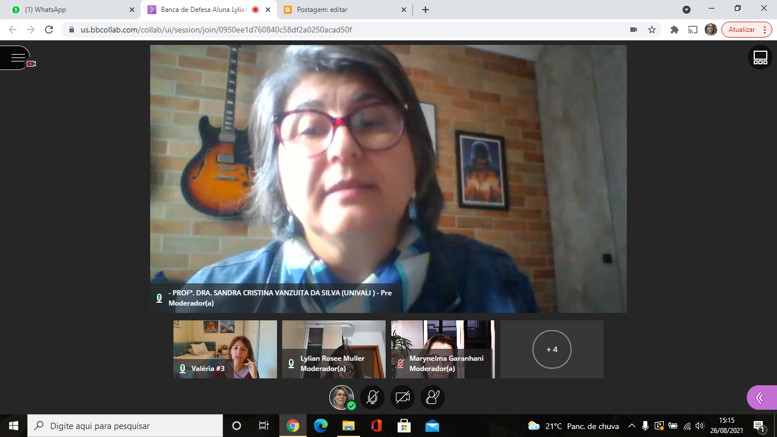Open Chrome menu three dots
This screenshot has width=777, height=437.
tap(765, 30)
